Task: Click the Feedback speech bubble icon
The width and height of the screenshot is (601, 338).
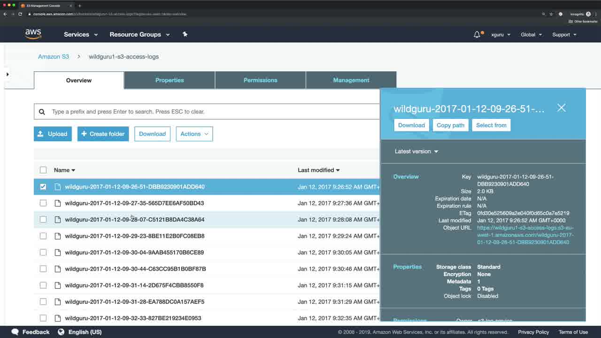Action: click(x=15, y=332)
